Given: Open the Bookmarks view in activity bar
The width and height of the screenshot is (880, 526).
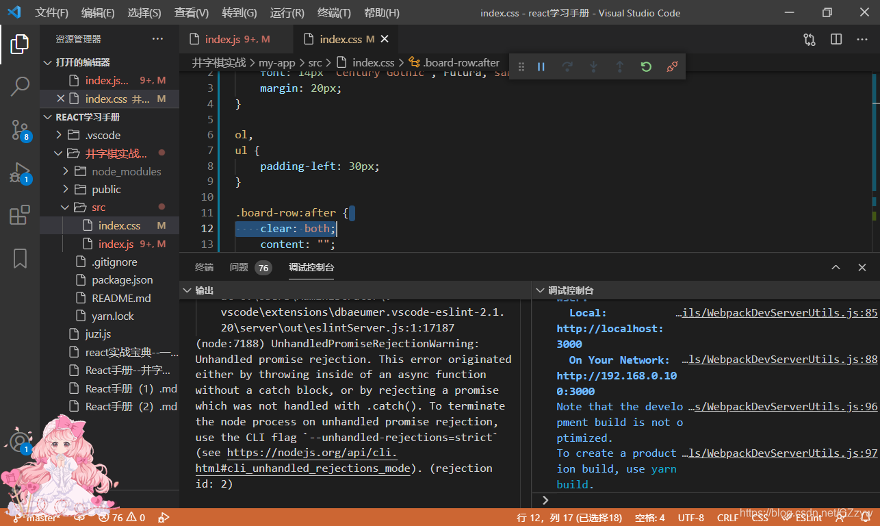Looking at the screenshot, I should pos(20,258).
